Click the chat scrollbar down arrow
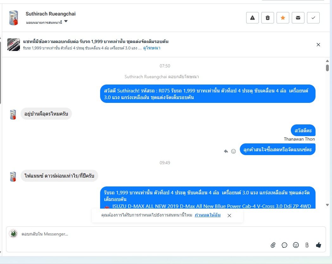Viewport: 332px width, 264px height. point(327,205)
